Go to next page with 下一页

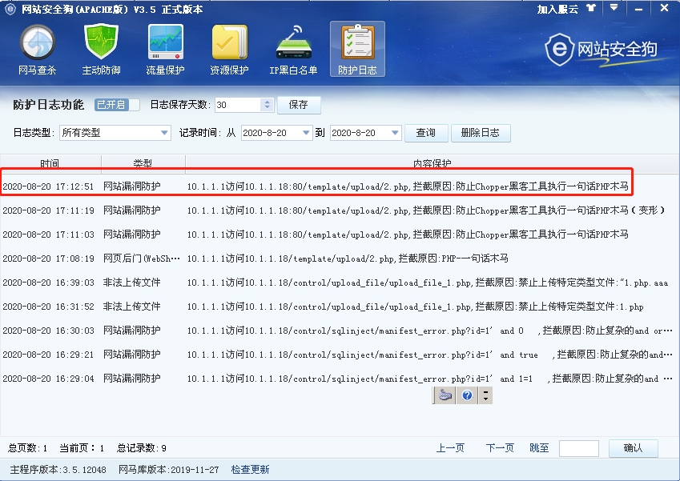pyautogui.click(x=500, y=447)
